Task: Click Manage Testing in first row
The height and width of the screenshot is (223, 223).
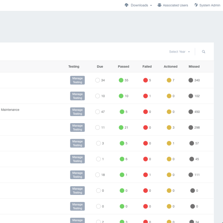Action: (x=77, y=80)
